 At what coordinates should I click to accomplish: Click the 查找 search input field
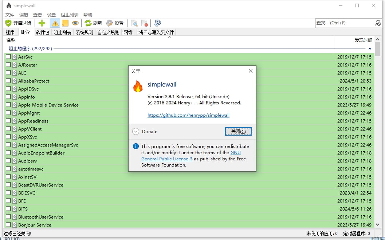(345, 23)
